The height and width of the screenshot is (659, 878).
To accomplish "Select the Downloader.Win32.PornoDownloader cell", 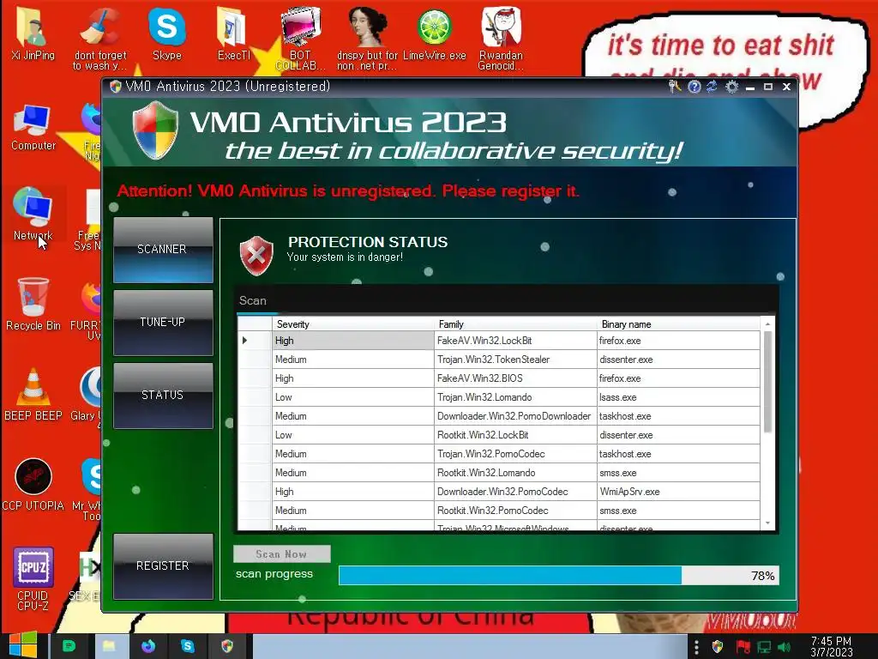I will [x=515, y=416].
